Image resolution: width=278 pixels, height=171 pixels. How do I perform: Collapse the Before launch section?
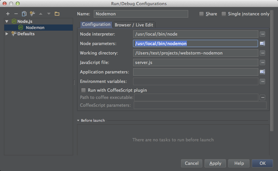(78, 120)
